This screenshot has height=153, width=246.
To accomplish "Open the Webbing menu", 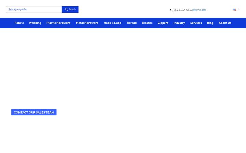I will (x=35, y=23).
